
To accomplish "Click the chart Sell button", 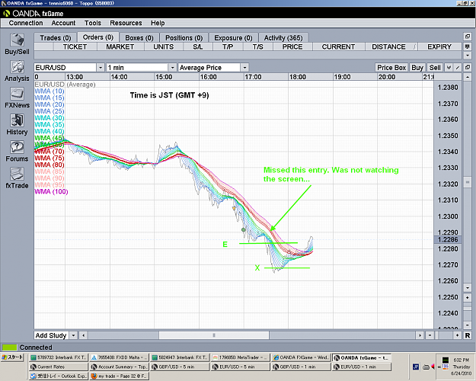I will click(x=435, y=68).
